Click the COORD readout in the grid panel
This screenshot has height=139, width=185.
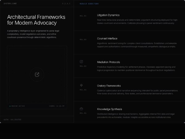click(57, 106)
